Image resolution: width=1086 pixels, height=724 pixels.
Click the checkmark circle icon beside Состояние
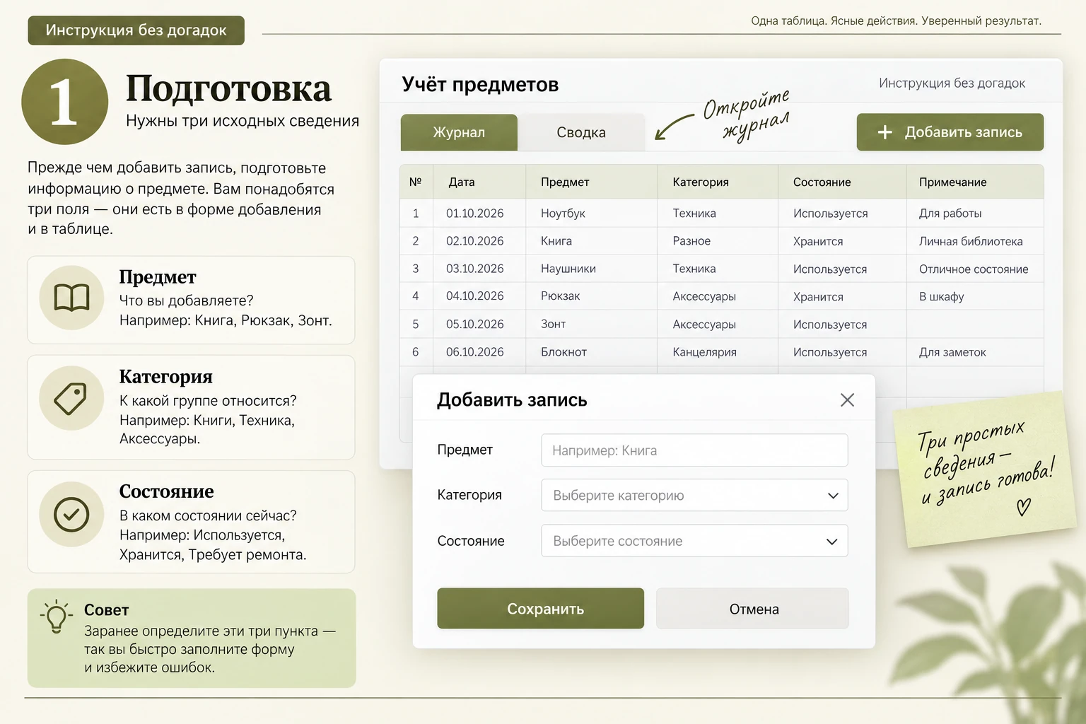(x=71, y=514)
